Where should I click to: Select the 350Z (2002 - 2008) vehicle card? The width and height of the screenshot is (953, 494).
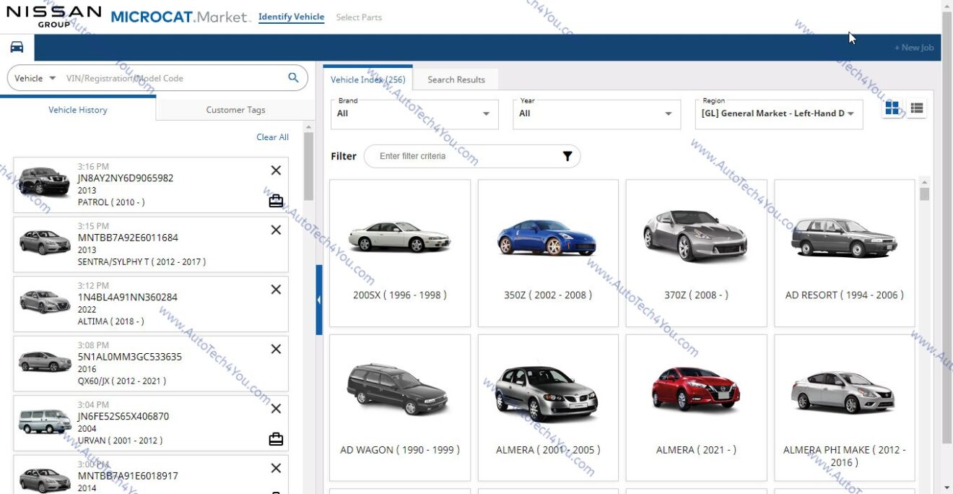click(548, 253)
